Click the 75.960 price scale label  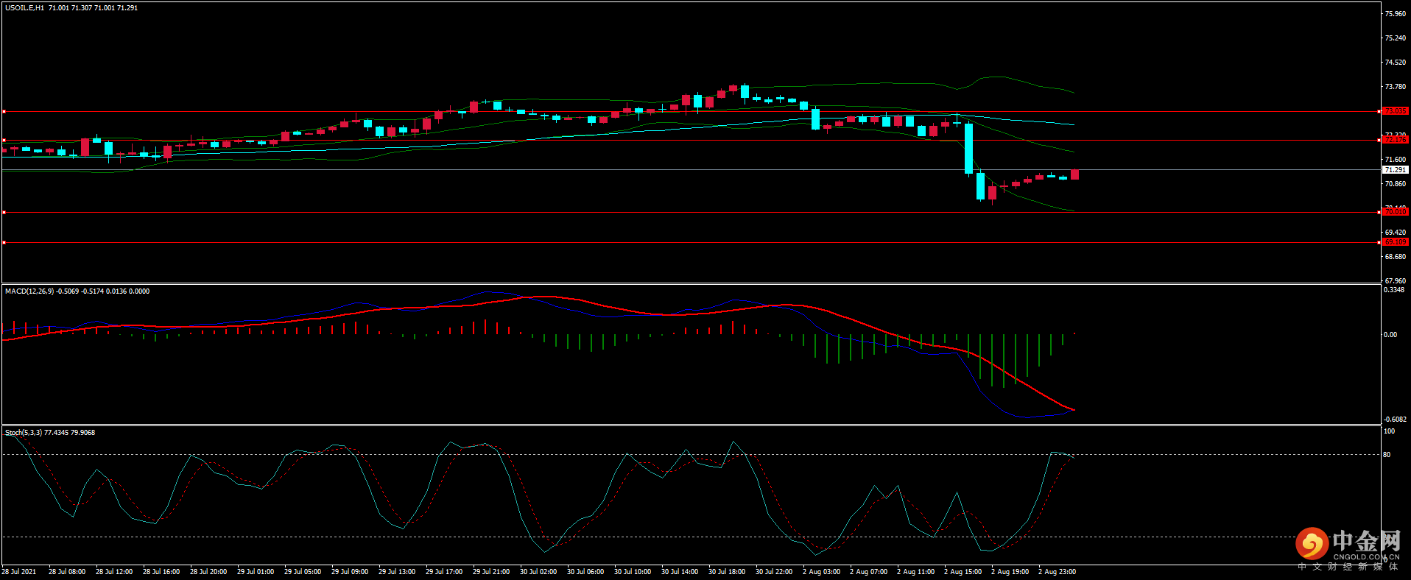click(x=1395, y=14)
